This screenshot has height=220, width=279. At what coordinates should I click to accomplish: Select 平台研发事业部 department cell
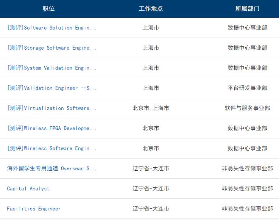pos(247,88)
